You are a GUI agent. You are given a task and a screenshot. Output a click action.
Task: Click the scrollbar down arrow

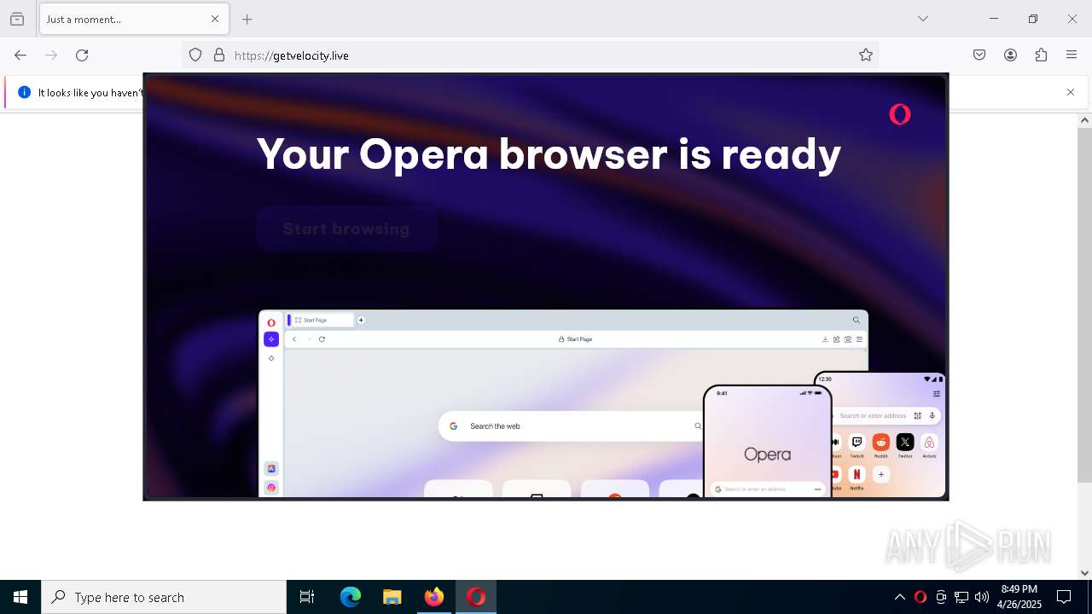(x=1084, y=573)
